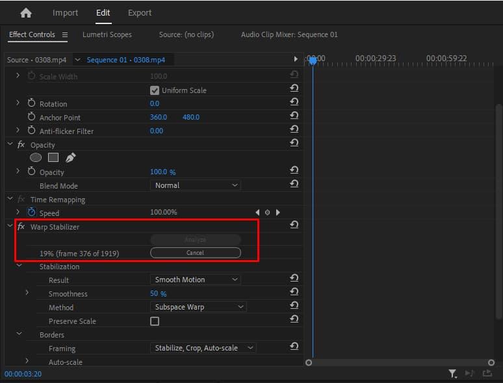The width and height of the screenshot is (503, 383).
Task: Select the rectangle mask tool under Opacity
Action: [x=53, y=157]
